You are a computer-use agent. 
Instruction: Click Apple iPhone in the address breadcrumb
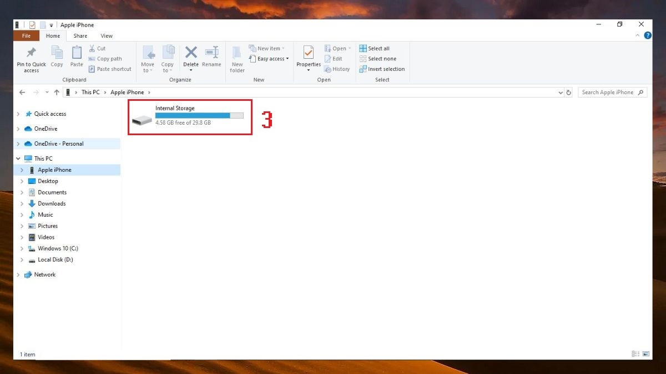pyautogui.click(x=127, y=93)
